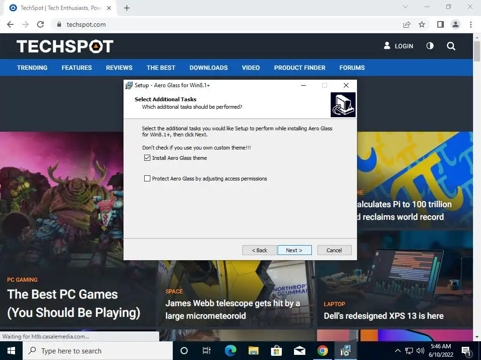The image size is (481, 360).
Task: Open the network status tray icon
Action: pos(409,351)
